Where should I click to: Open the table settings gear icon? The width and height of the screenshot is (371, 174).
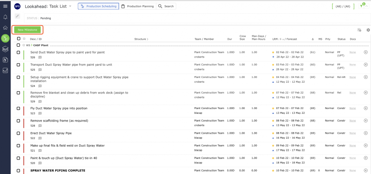tap(368, 30)
